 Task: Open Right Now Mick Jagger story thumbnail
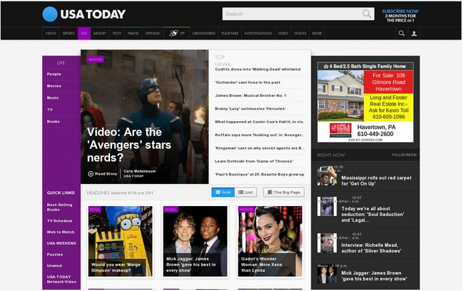[x=327, y=275]
